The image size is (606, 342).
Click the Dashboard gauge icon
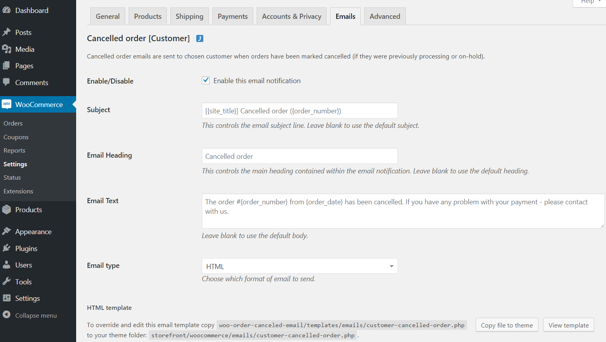coord(6,10)
